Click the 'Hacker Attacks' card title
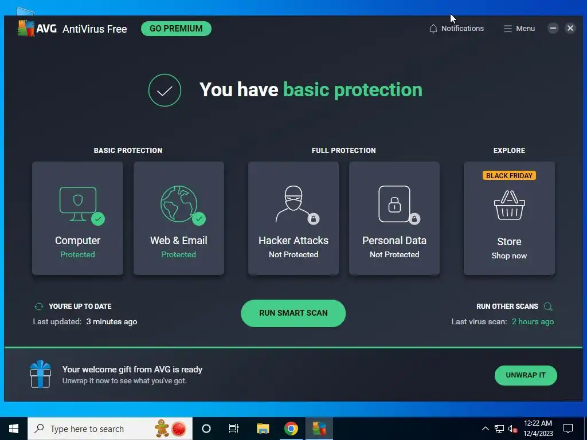The image size is (587, 440). [x=293, y=240]
